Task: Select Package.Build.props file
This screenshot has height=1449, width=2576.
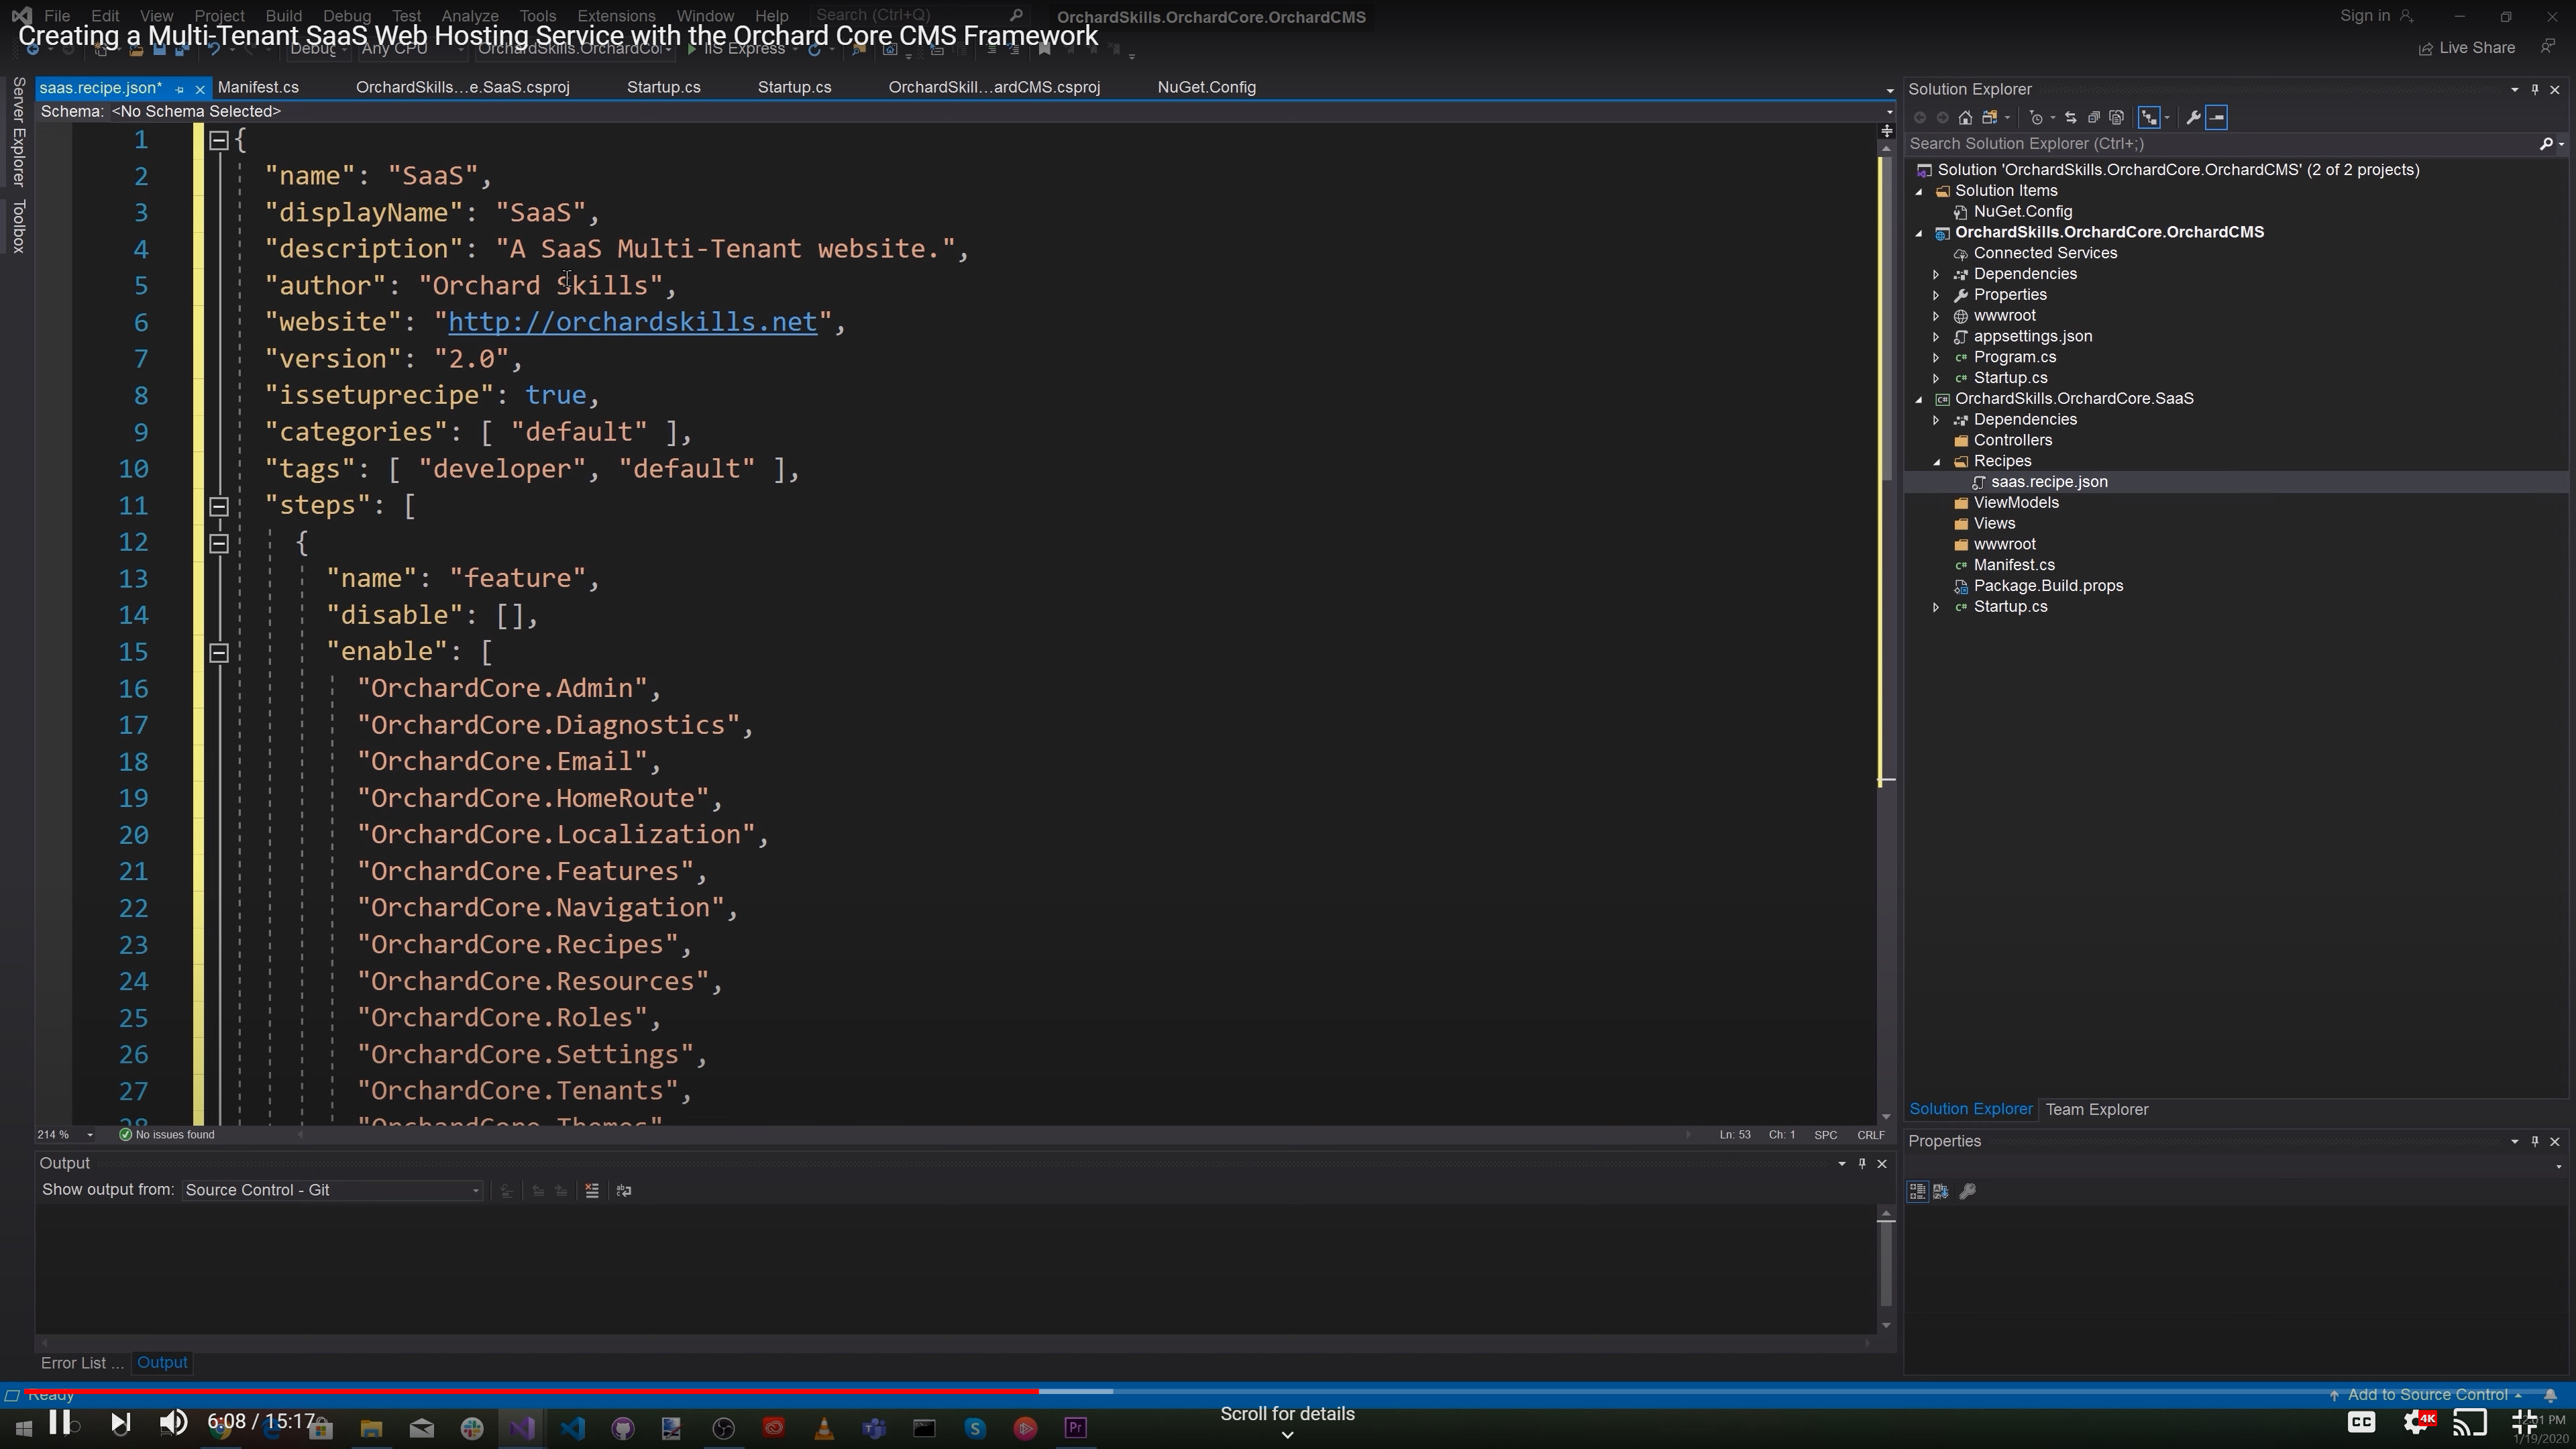Action: point(2048,586)
